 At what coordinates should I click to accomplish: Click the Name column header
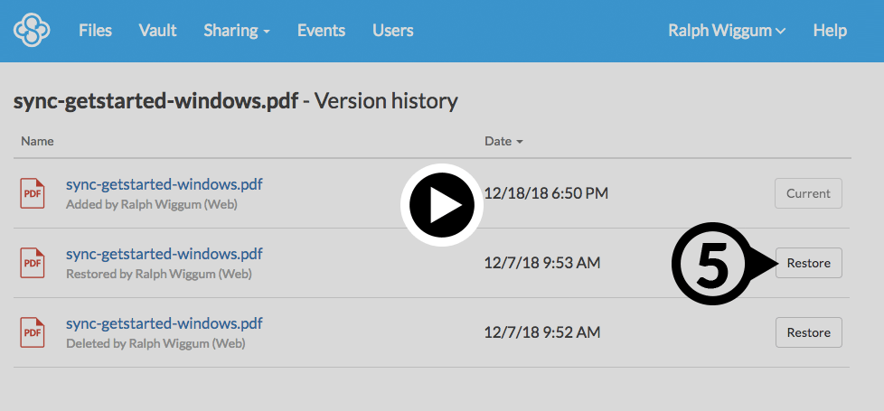37,142
